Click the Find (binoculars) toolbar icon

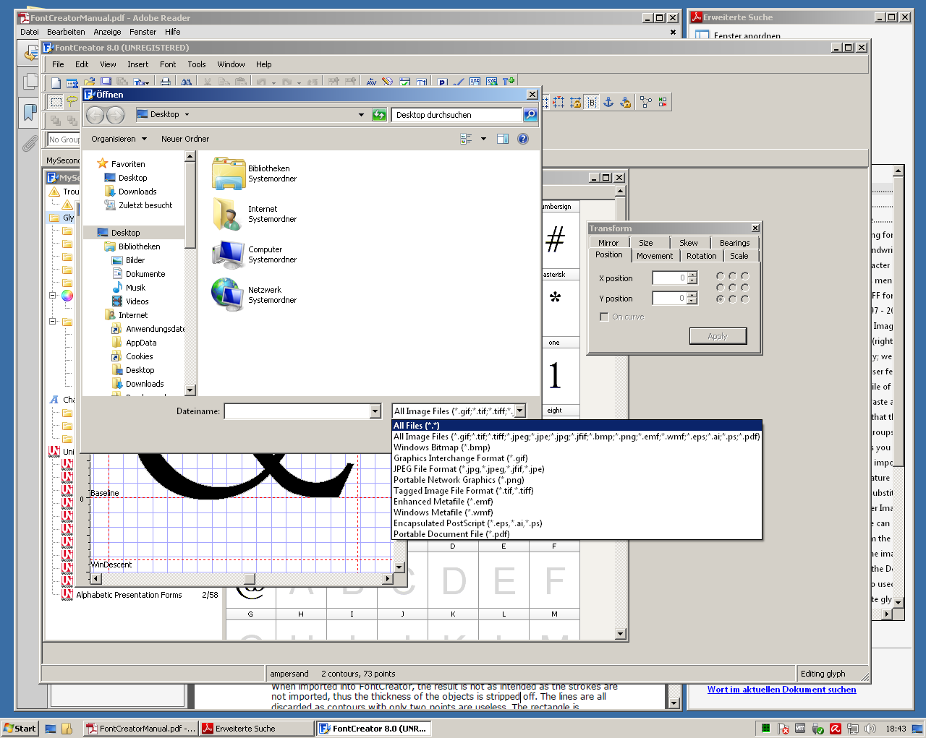pos(187,82)
